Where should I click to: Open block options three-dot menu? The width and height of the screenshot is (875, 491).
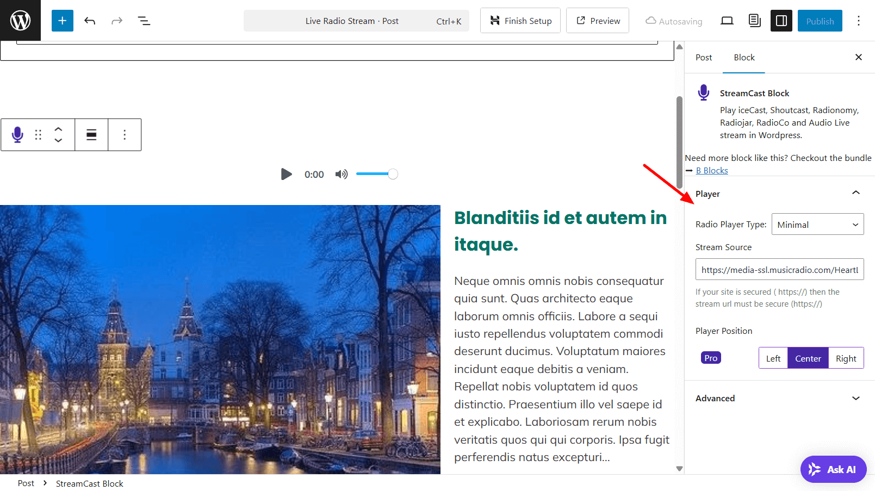(125, 135)
